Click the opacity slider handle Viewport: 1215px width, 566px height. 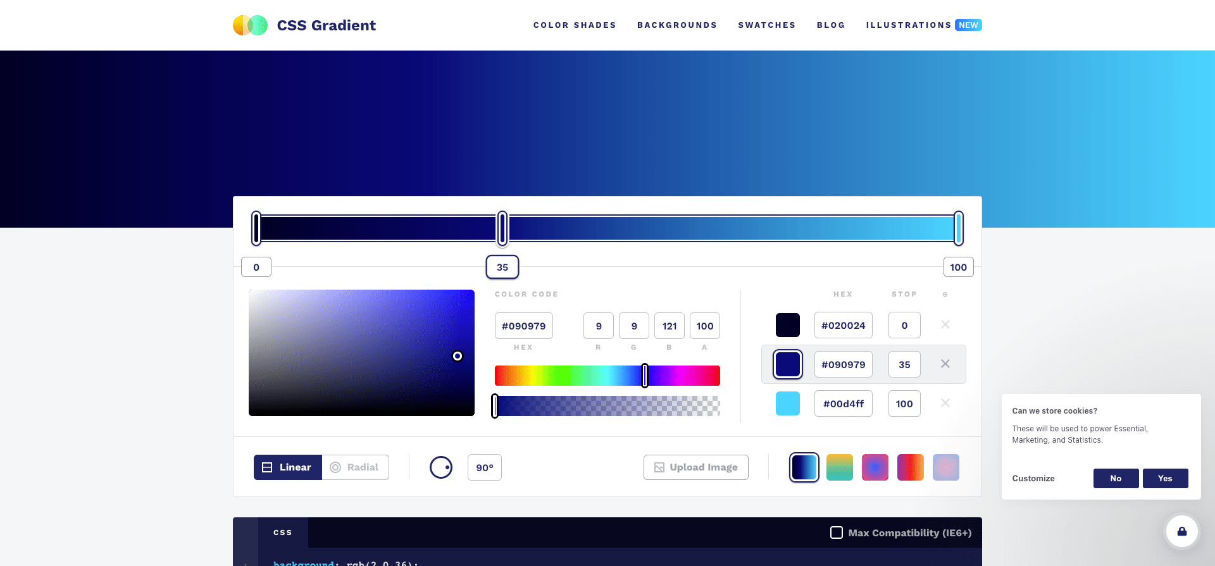495,406
